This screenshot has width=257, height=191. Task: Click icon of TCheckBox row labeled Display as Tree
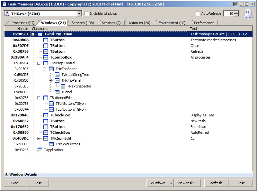click(x=46, y=115)
